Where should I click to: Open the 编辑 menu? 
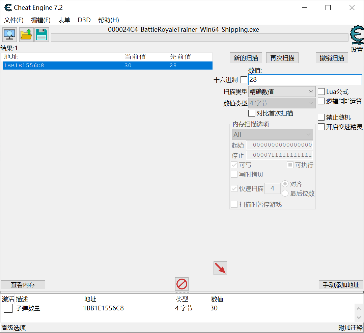[40, 20]
